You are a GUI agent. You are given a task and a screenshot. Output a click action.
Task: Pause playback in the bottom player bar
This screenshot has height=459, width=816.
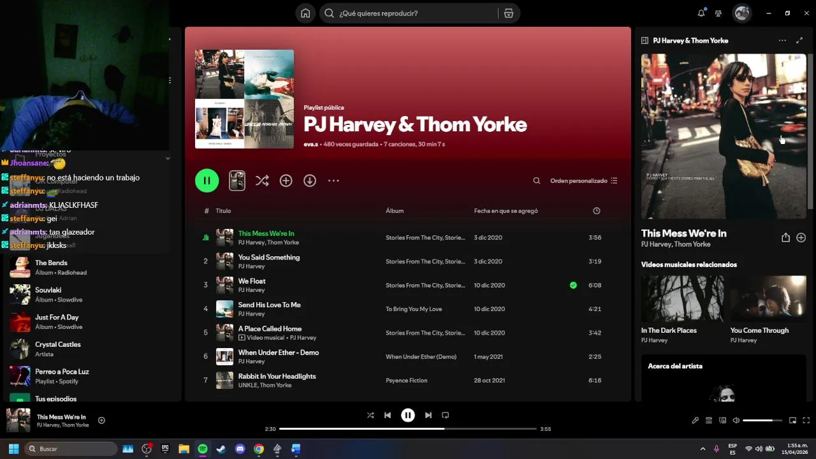click(x=408, y=415)
